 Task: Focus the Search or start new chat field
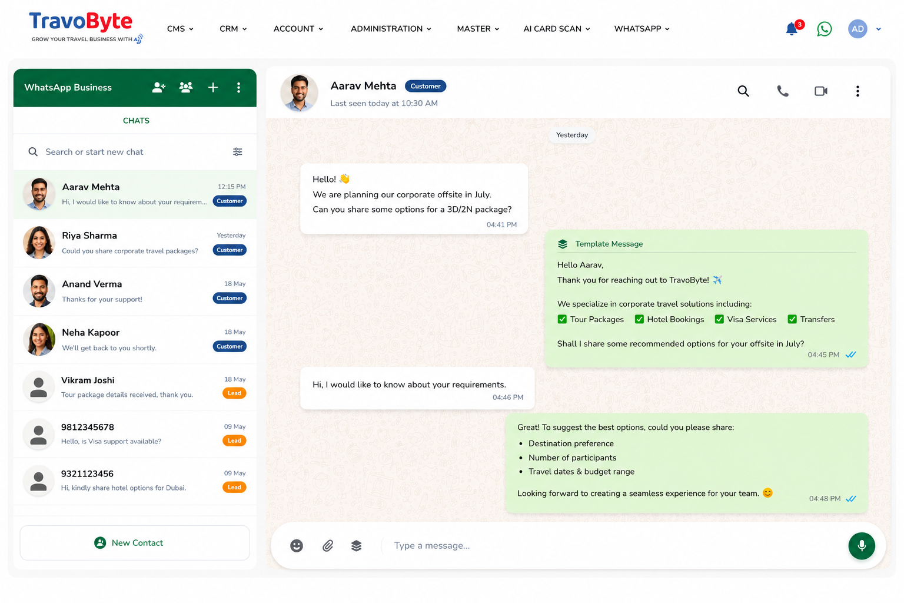tap(135, 152)
